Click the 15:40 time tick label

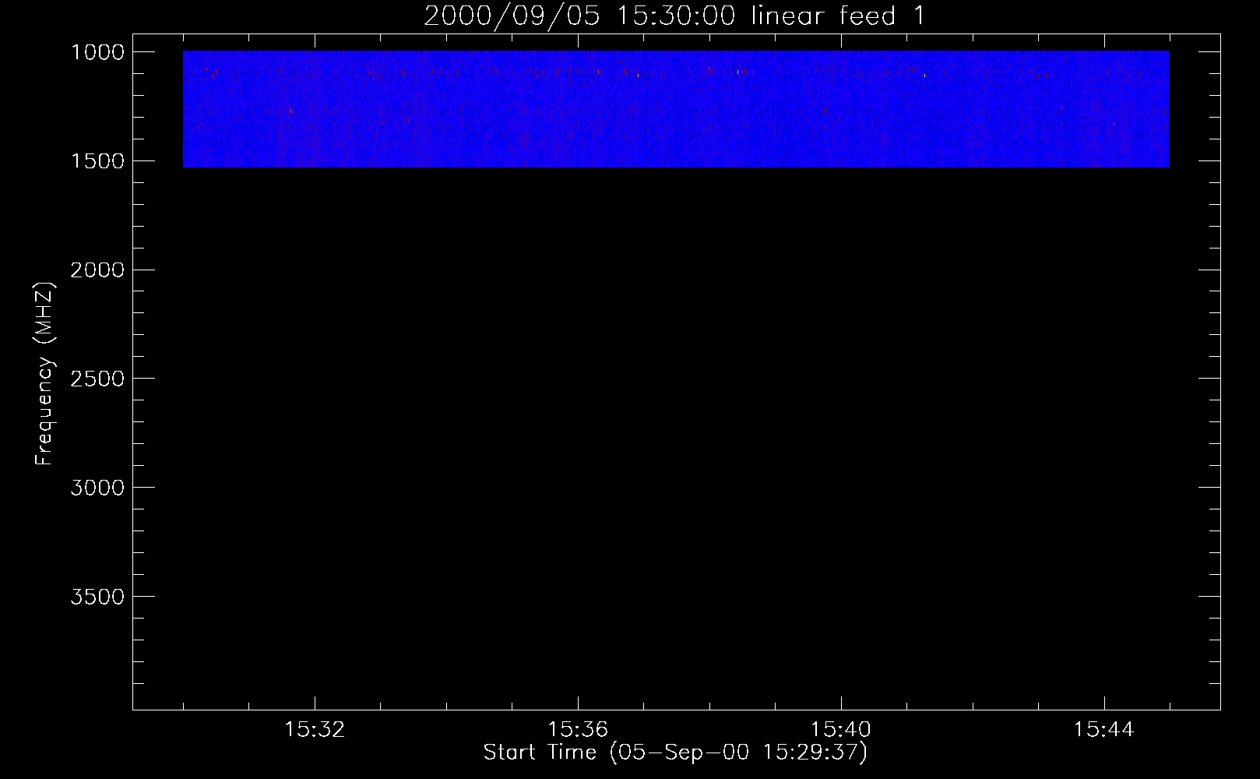coord(841,730)
